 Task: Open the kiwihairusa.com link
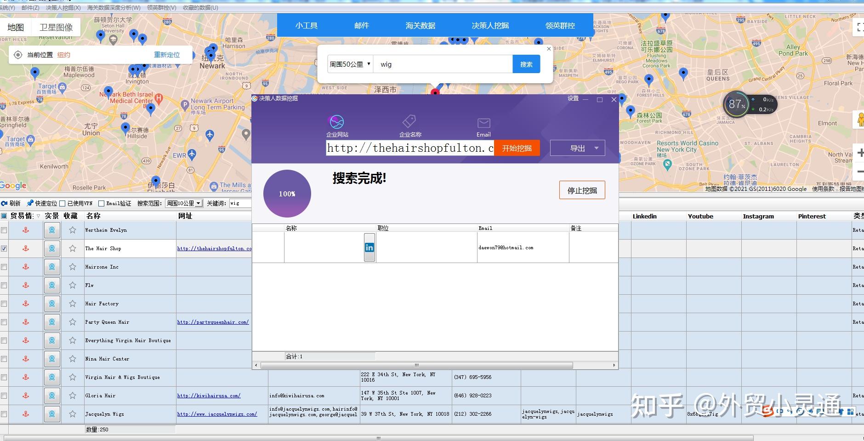click(x=209, y=395)
